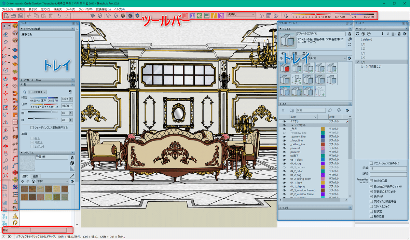Add a scene with the plus icon
Image resolution: width=410 pixels, height=240 pixels.
click(x=364, y=34)
